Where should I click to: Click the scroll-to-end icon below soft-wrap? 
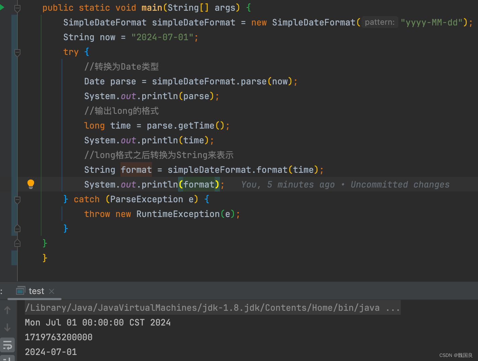7,359
